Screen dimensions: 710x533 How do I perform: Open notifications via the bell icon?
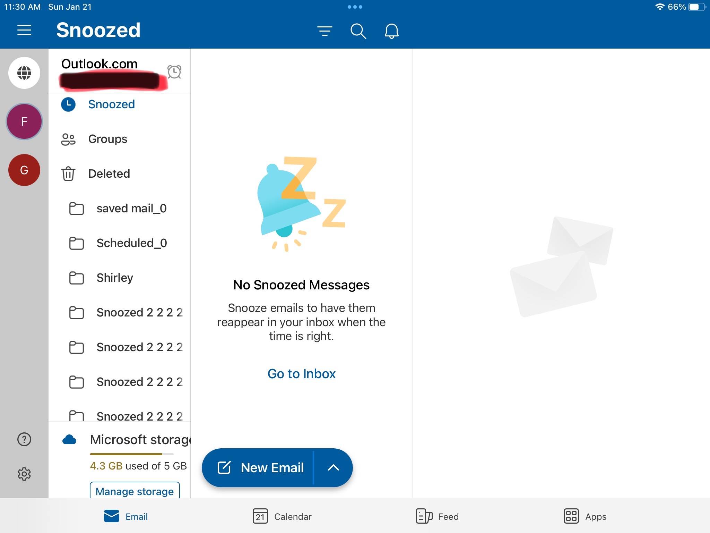tap(391, 31)
